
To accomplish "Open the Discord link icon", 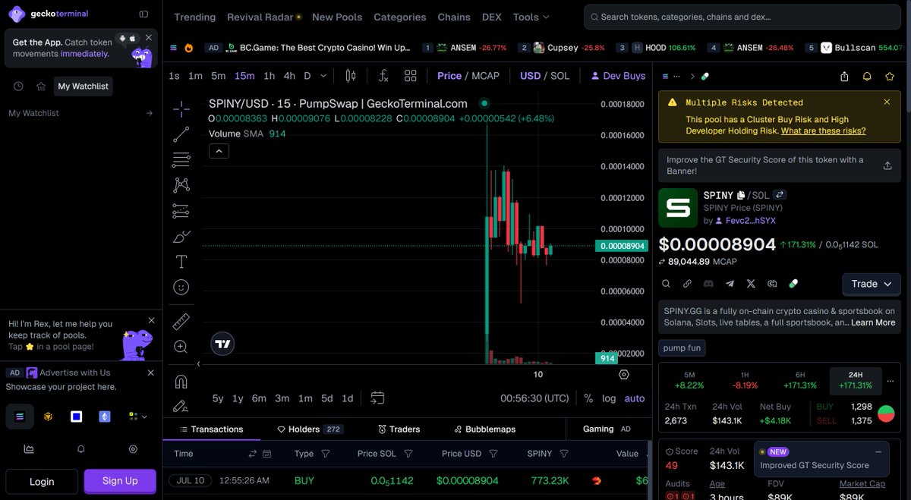I will (x=708, y=284).
